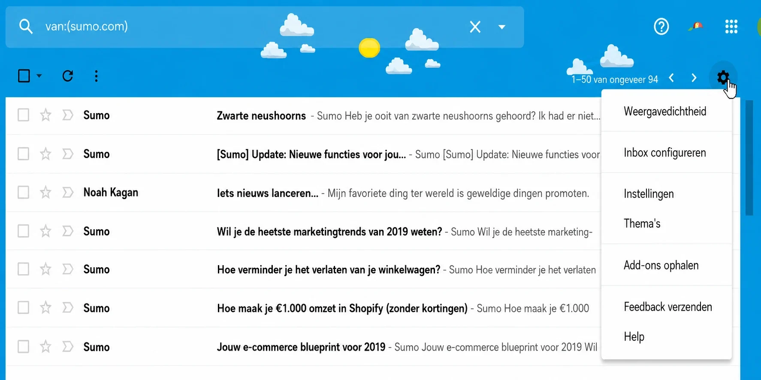Check the marketingtrends 2019 email checkbox
This screenshot has height=380, width=761.
pyautogui.click(x=23, y=231)
